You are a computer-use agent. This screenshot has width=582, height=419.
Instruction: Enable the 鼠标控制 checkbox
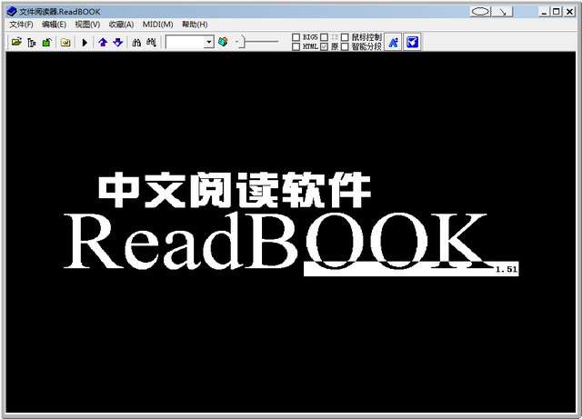[x=345, y=37]
